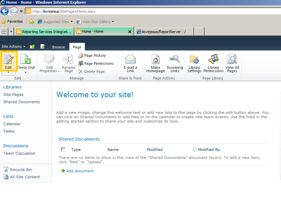Click the Add document link
This screenshot has height=205, width=281.
(80, 171)
